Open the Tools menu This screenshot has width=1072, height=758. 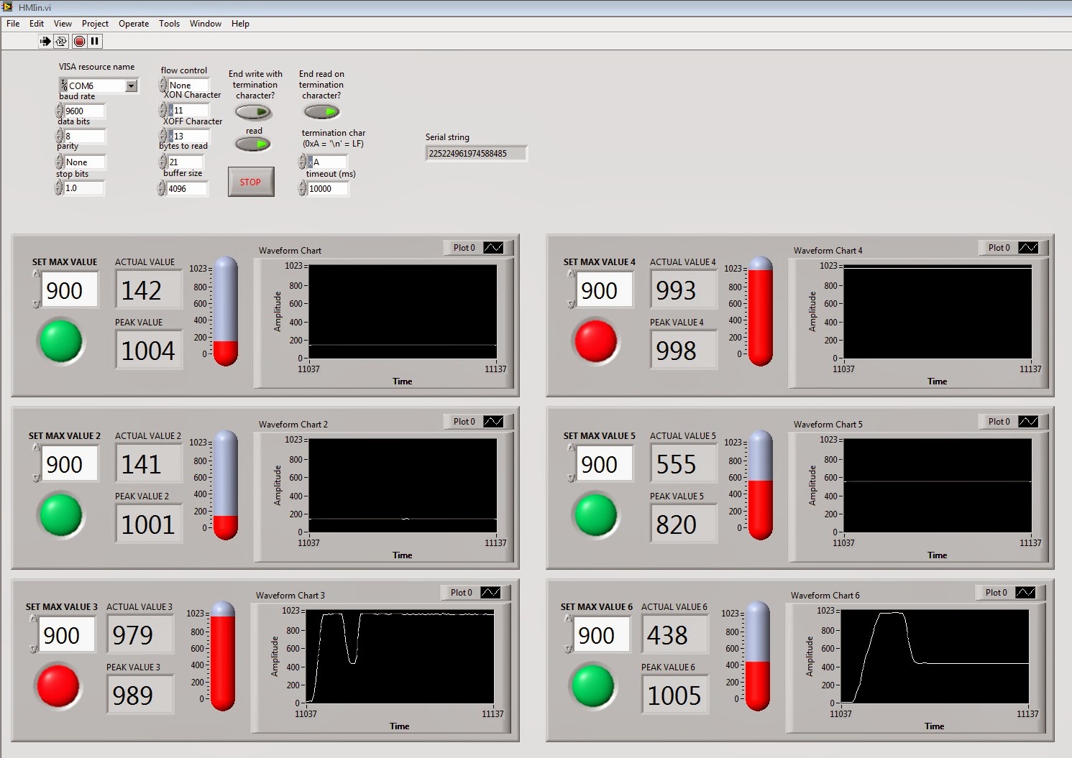coord(169,23)
